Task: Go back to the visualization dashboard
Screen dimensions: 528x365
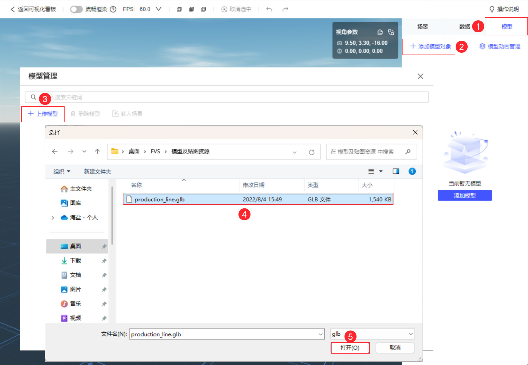Action: pyautogui.click(x=33, y=9)
